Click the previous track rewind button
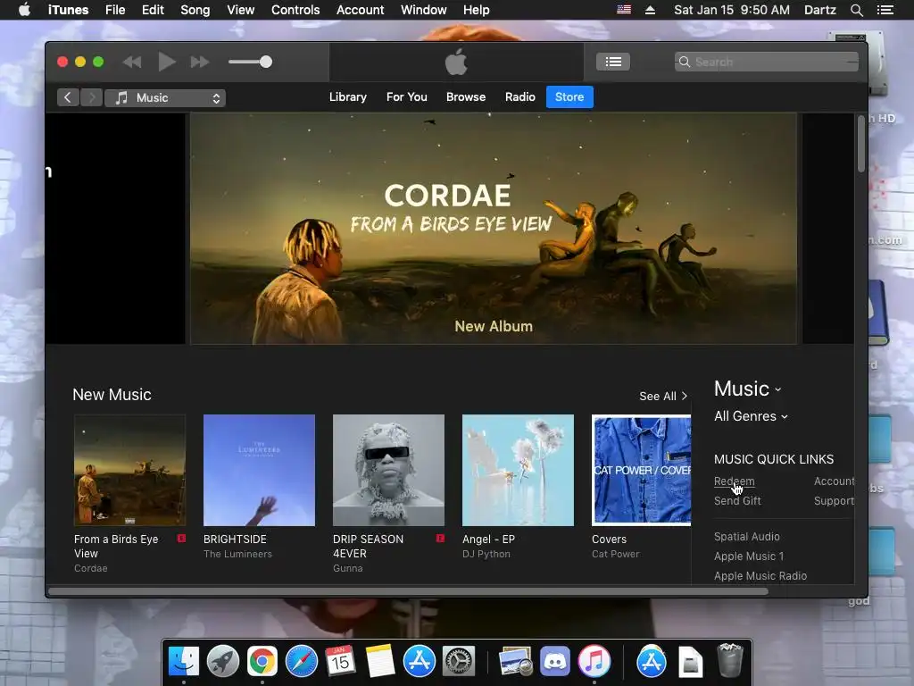The image size is (914, 686). point(132,62)
